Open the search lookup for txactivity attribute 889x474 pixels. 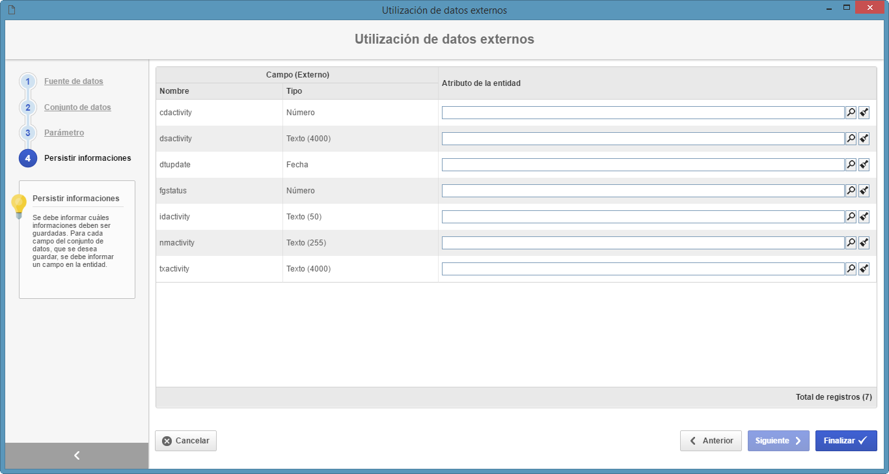[851, 269]
